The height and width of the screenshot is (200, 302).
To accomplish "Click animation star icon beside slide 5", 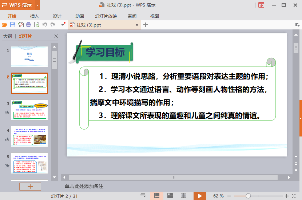I will 7,166.
